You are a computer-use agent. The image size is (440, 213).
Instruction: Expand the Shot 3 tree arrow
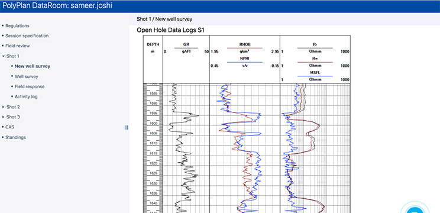tap(3, 117)
